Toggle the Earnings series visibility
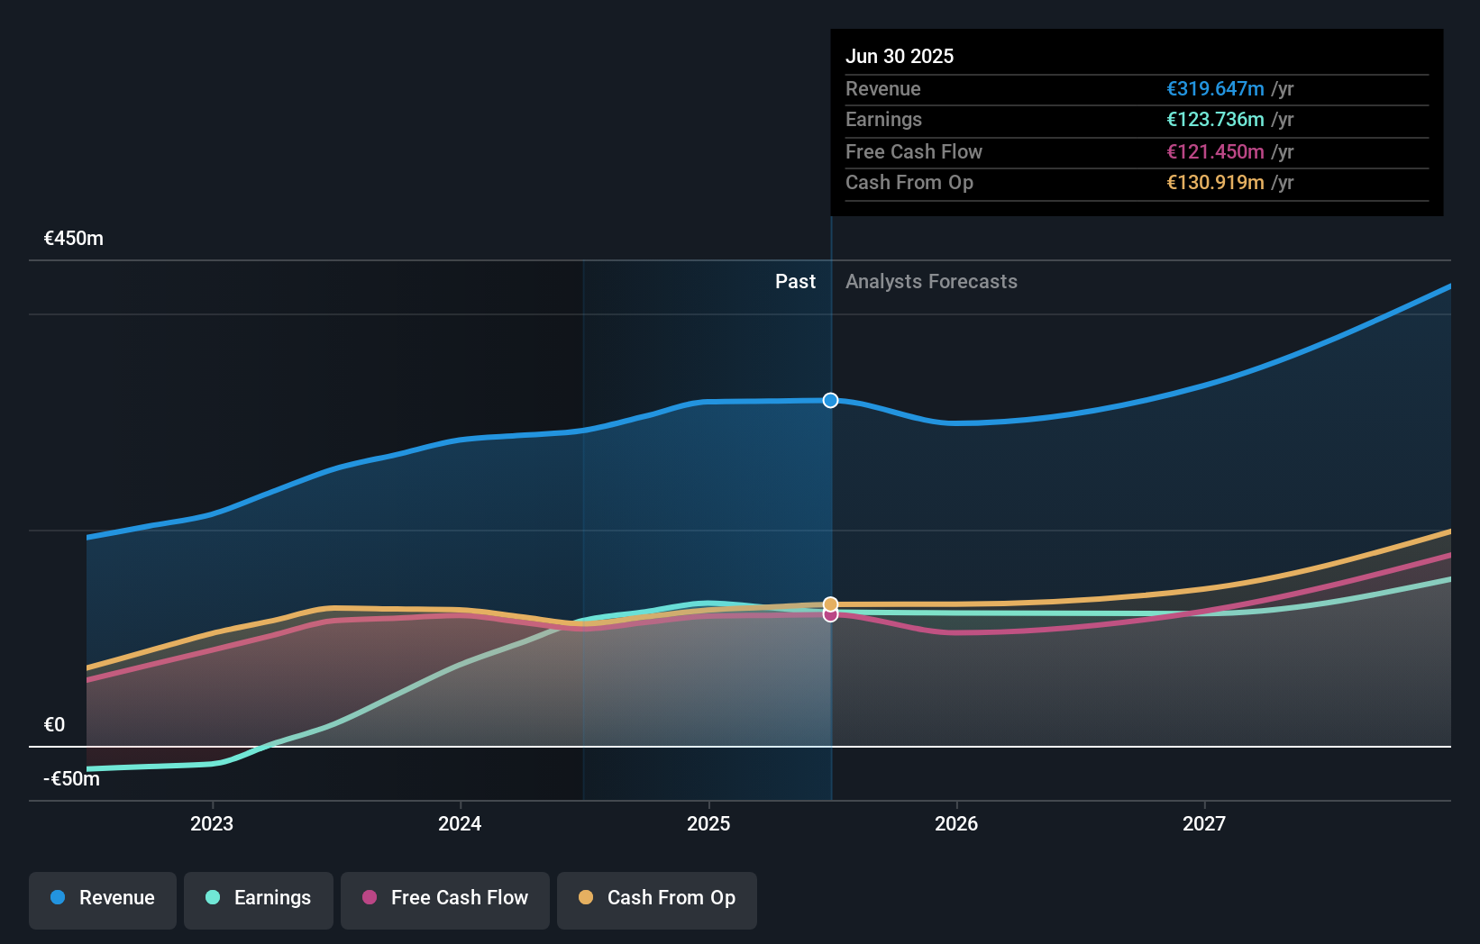This screenshot has height=944, width=1480. click(x=258, y=900)
